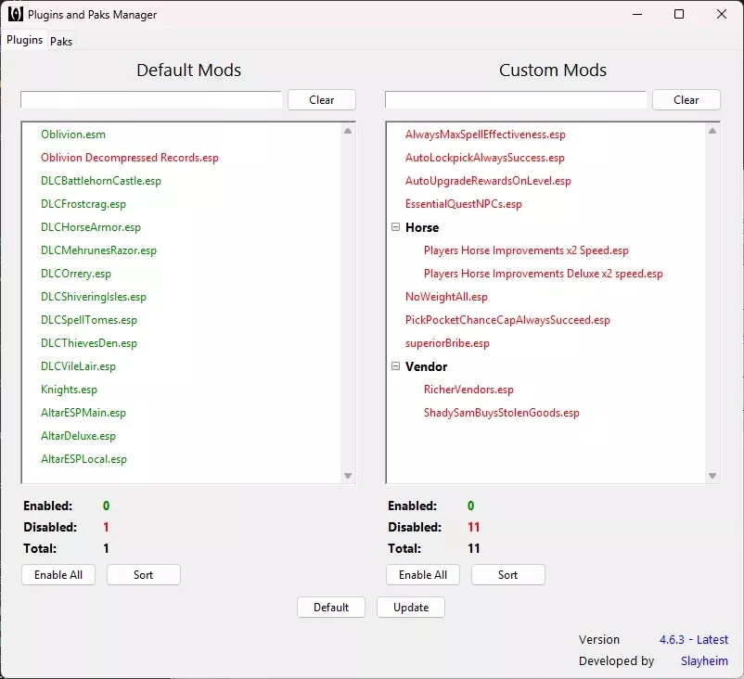Enable all Custom Mods
Image resolution: width=744 pixels, height=679 pixels.
click(x=422, y=574)
